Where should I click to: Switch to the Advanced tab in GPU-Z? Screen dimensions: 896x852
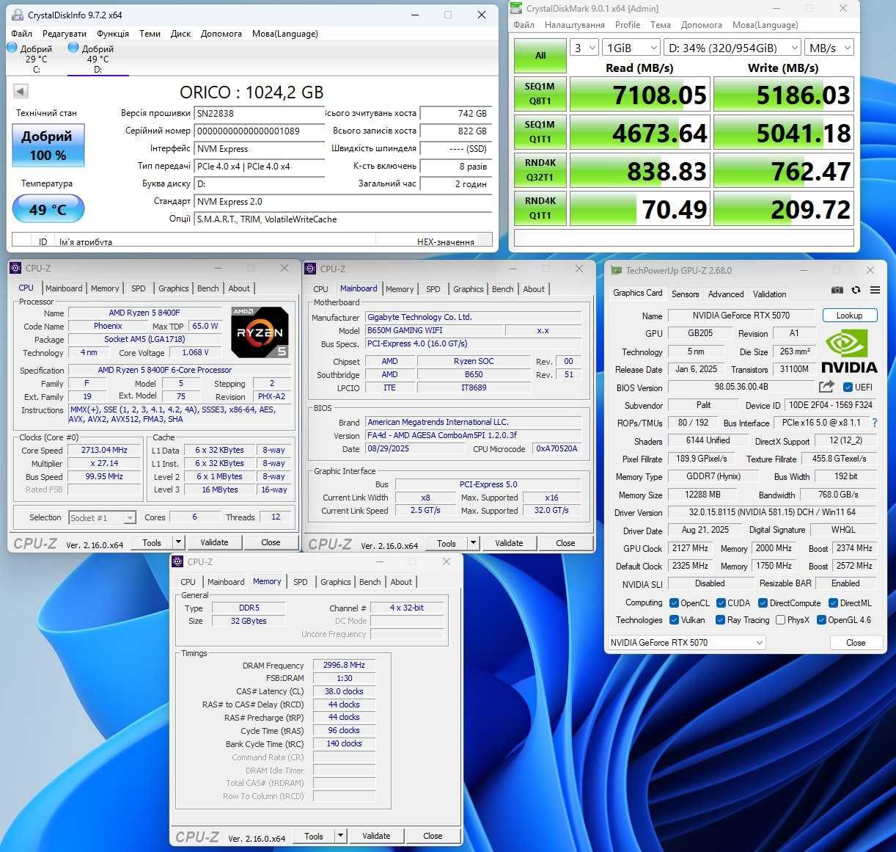(726, 294)
